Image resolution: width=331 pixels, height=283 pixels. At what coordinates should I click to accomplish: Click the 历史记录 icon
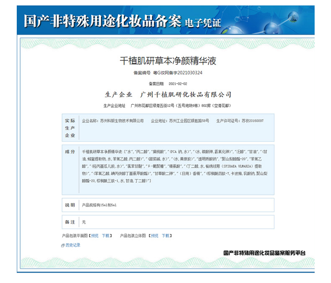pos(63,246)
